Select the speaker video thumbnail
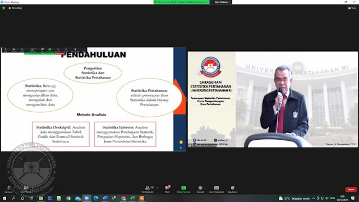Image resolution: width=359 pixels, height=202 pixels. coord(273,99)
